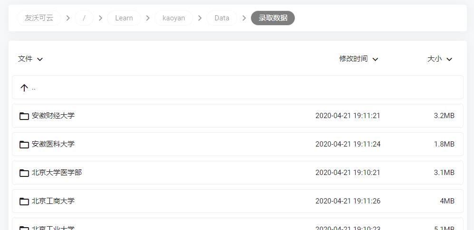Click folder icon beside 北京工商大学
Image resolution: width=474 pixels, height=230 pixels.
pos(24,201)
